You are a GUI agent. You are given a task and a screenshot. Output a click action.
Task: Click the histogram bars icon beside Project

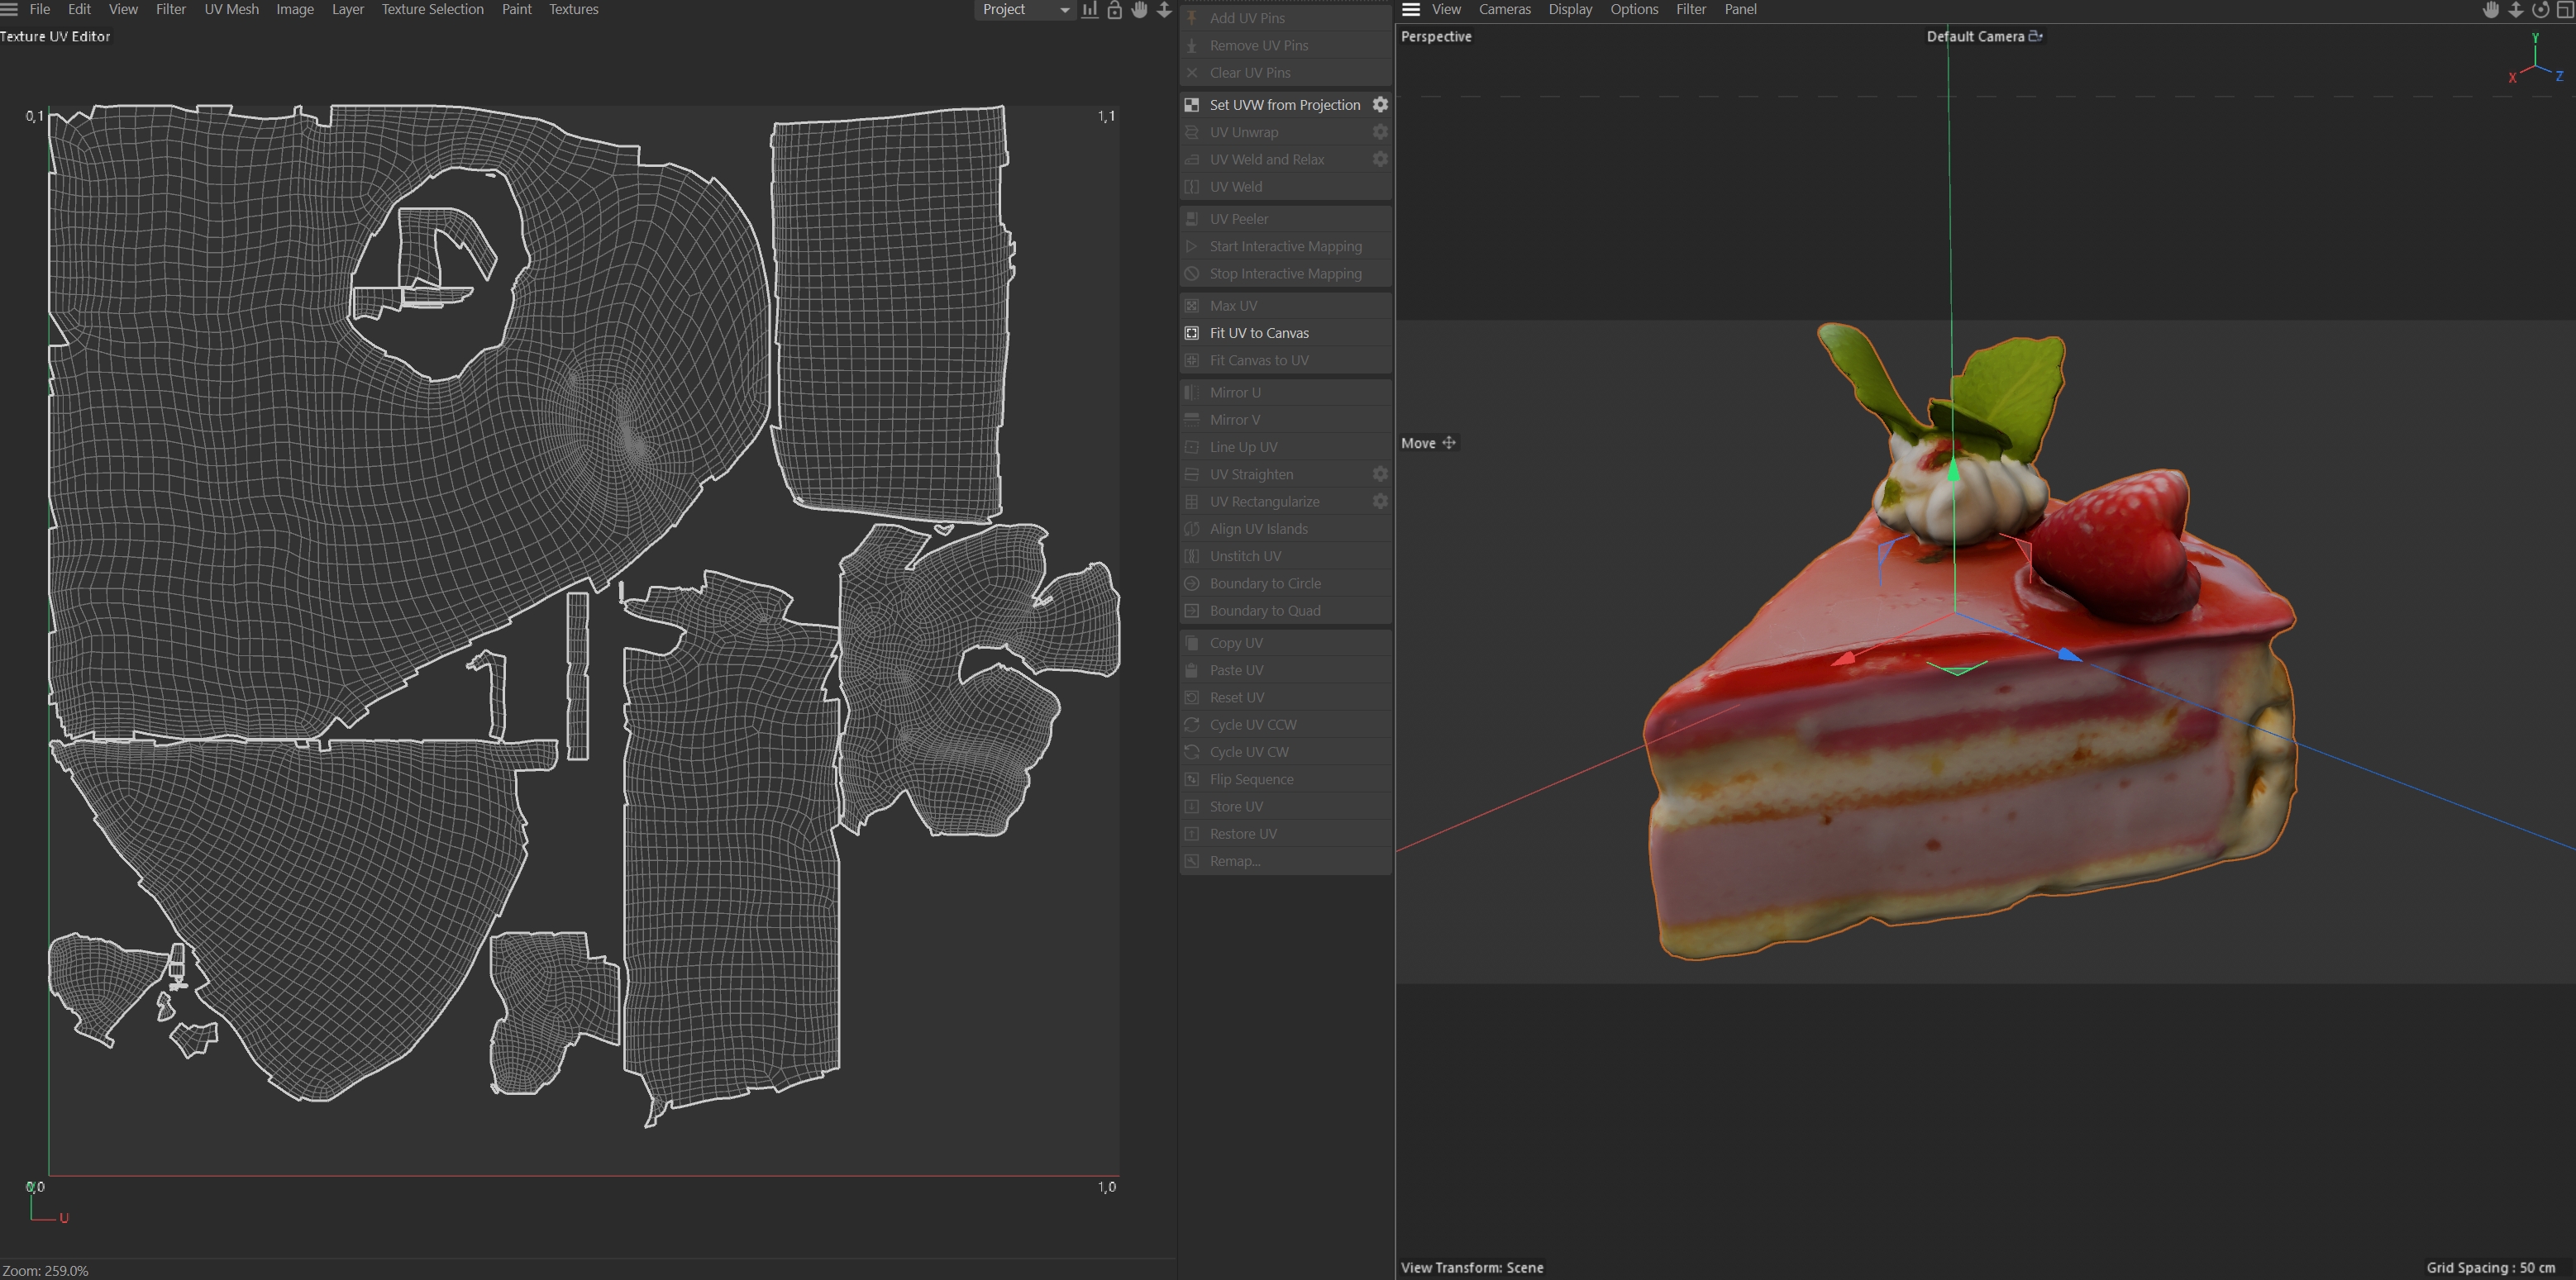tap(1089, 10)
